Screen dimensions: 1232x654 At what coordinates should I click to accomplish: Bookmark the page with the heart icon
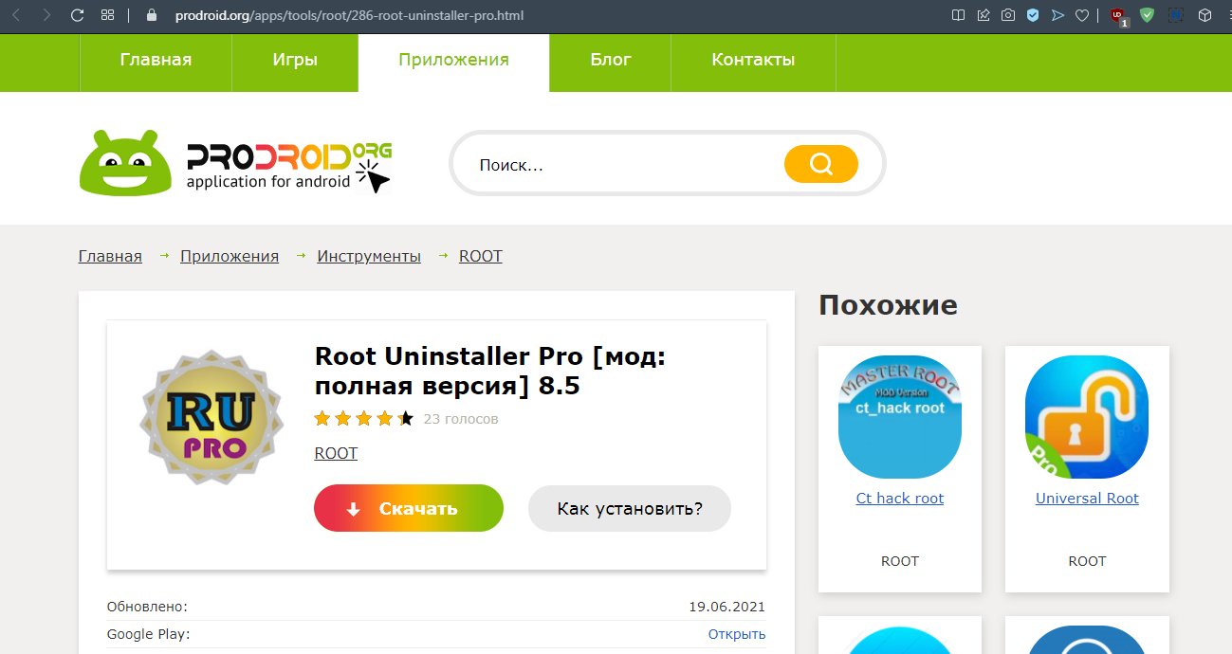[1082, 15]
